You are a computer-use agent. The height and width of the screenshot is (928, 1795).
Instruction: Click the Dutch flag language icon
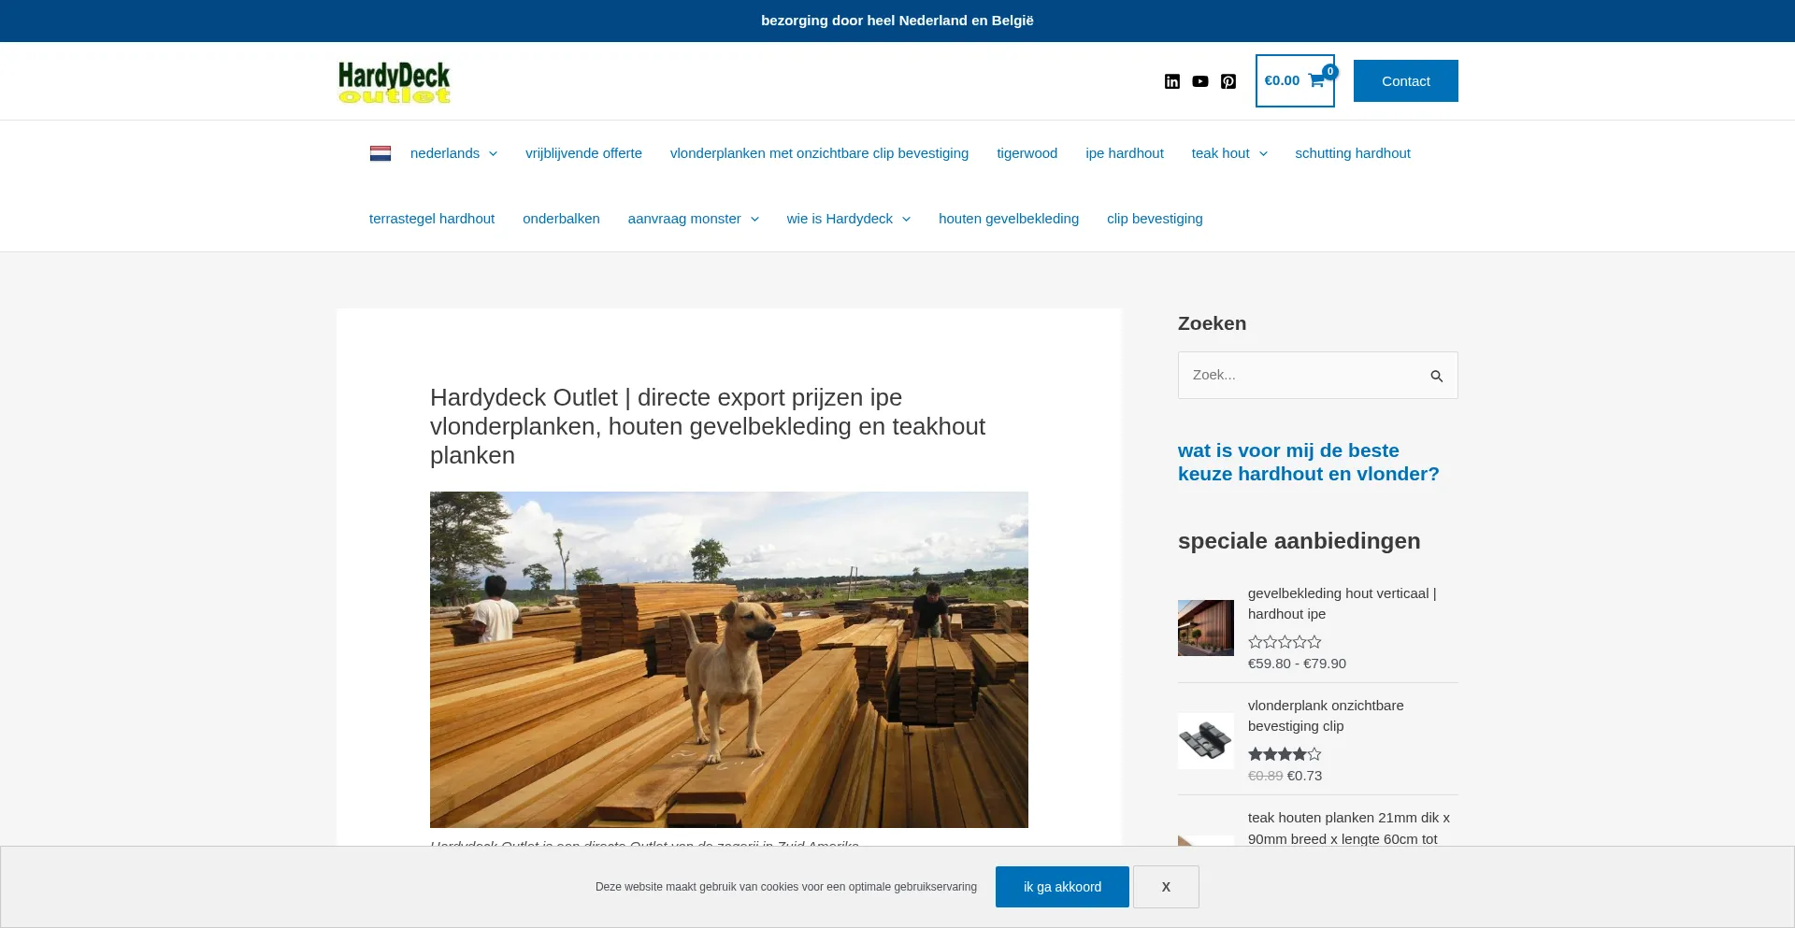[381, 153]
